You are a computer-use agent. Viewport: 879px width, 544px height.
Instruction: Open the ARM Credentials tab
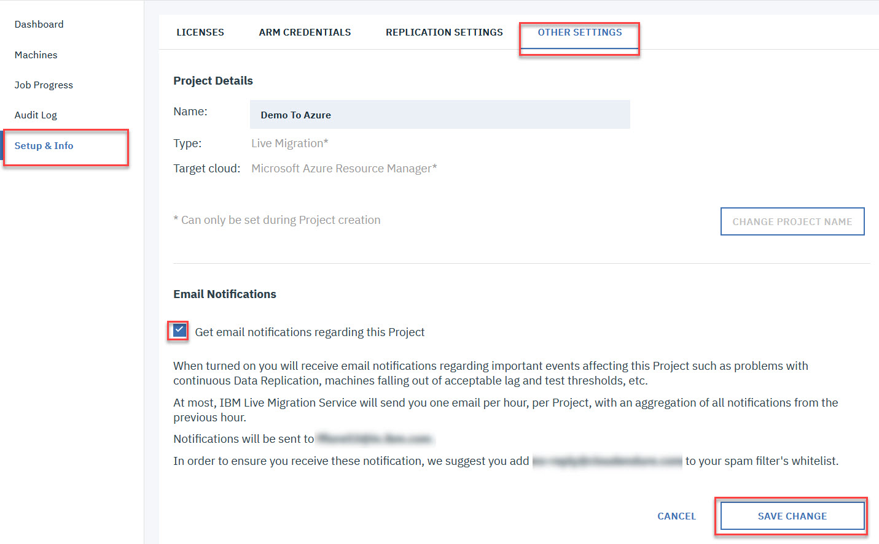point(305,33)
